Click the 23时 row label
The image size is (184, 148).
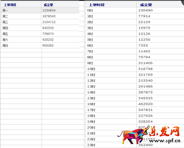91,145
